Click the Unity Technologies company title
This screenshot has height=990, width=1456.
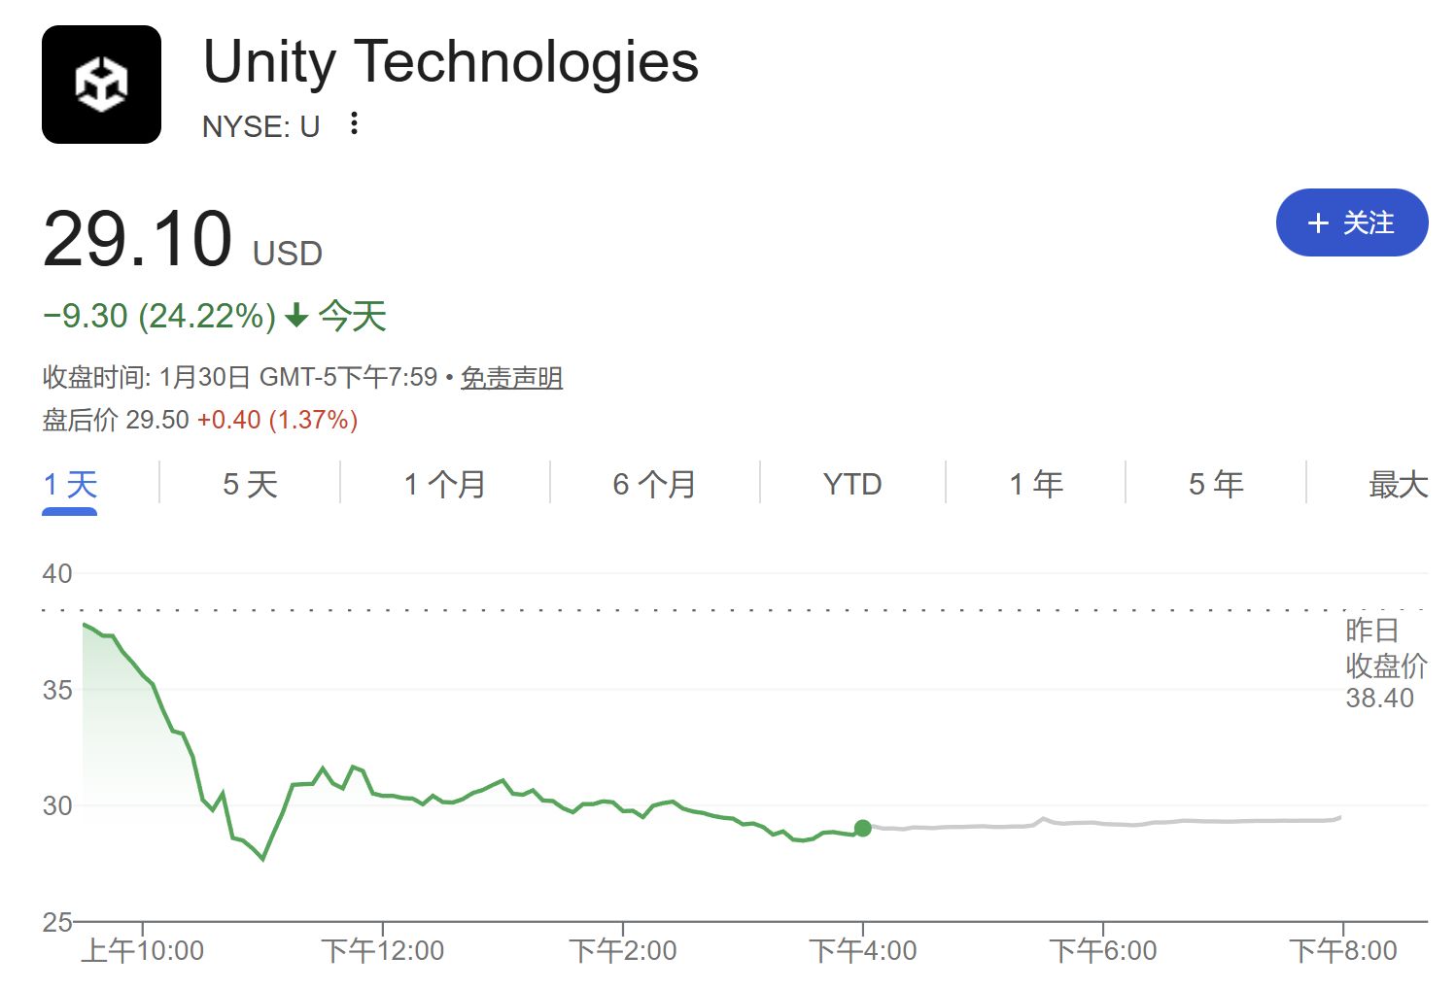click(x=451, y=62)
